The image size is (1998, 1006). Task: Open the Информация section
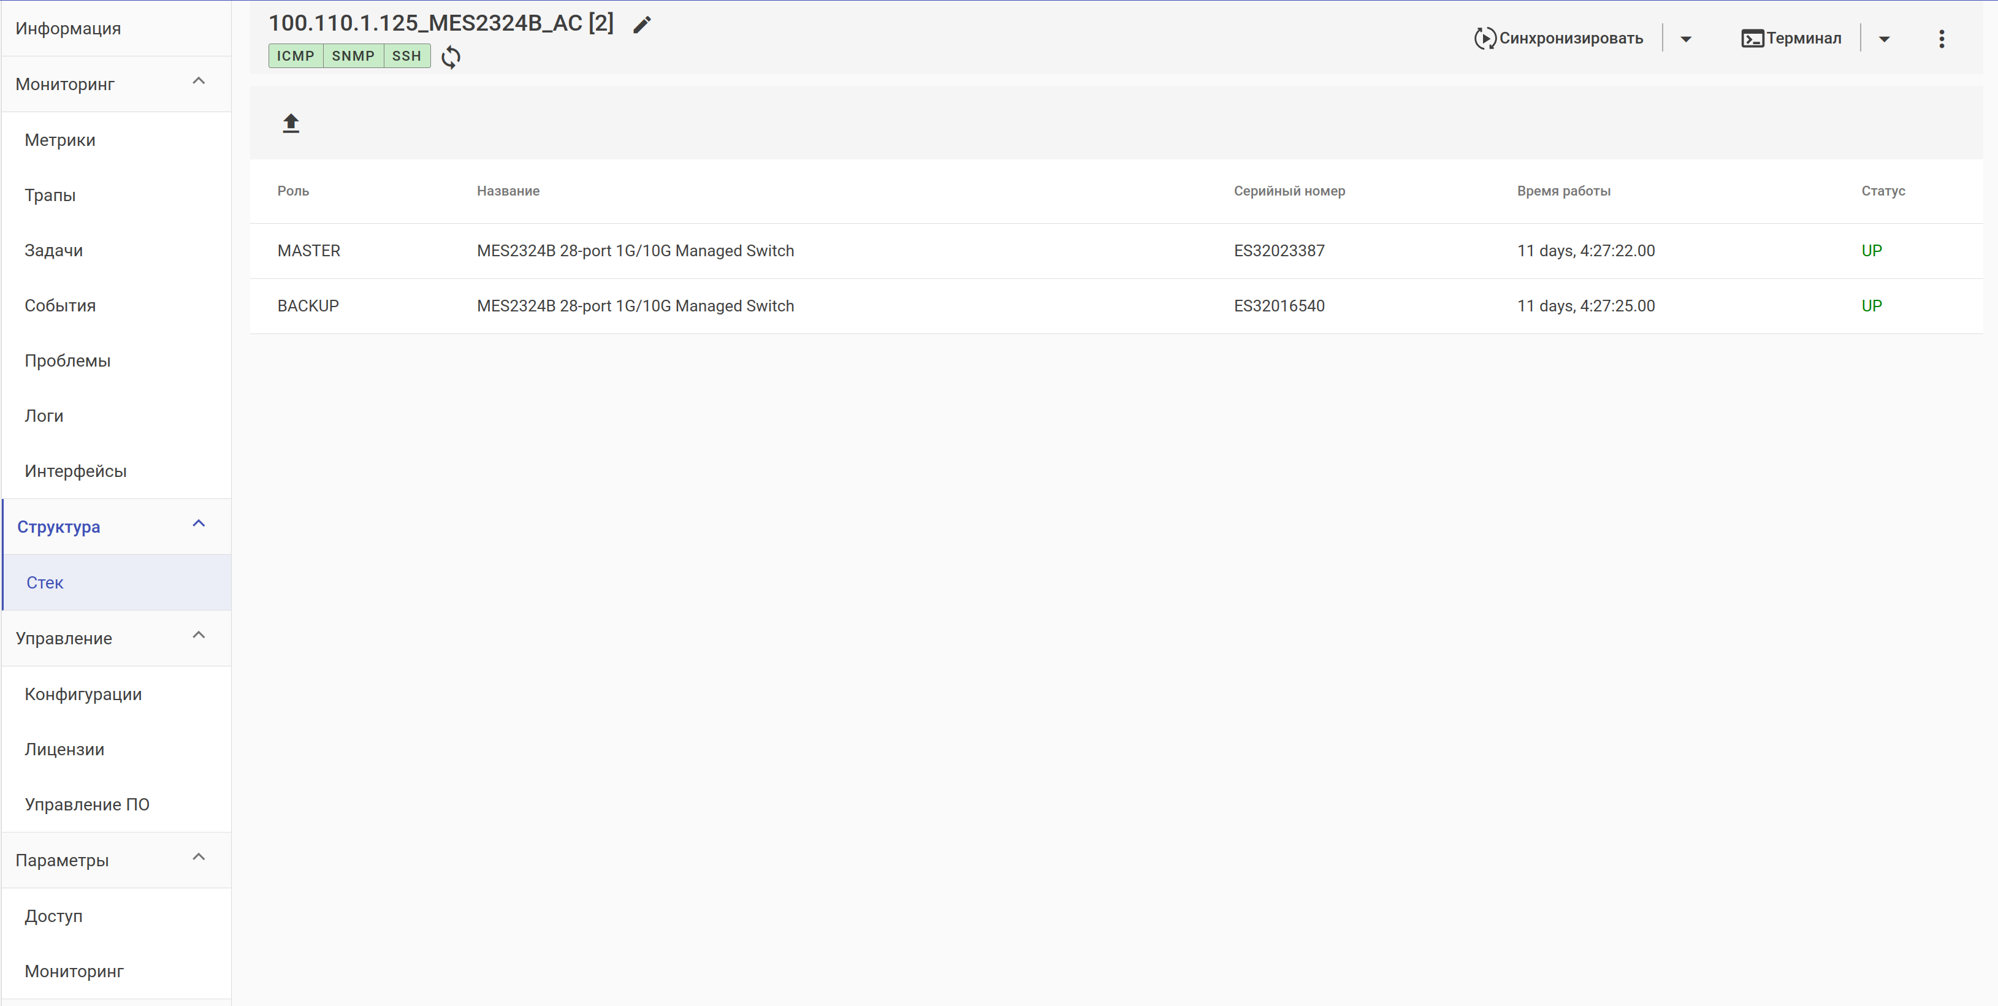pyautogui.click(x=68, y=29)
